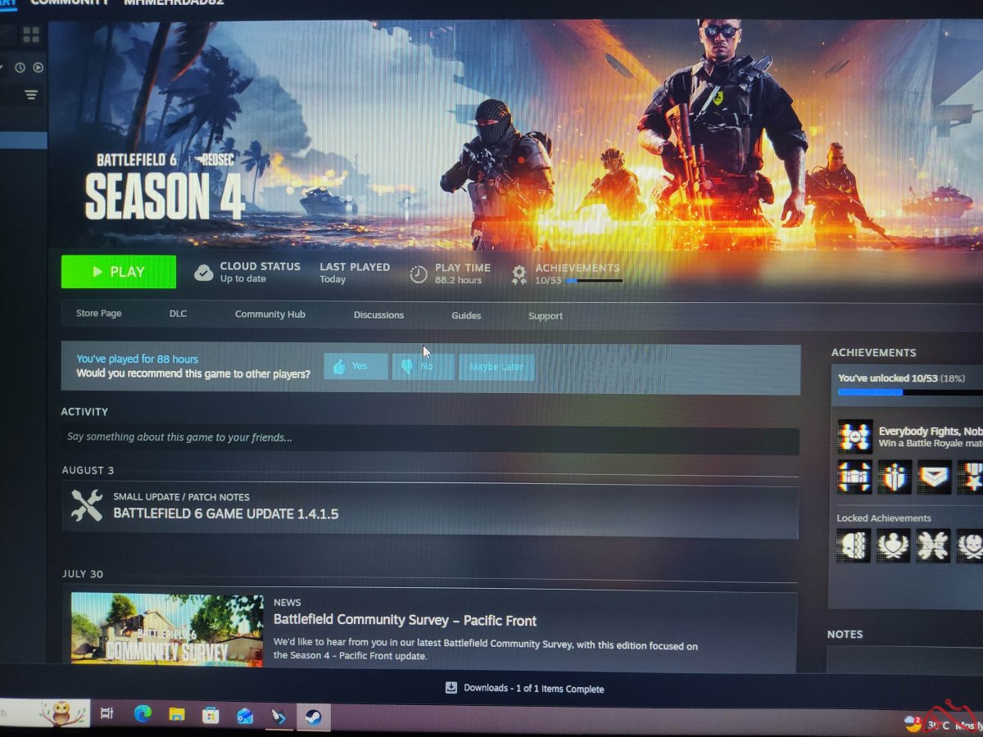
Task: Open Battlefield Community Survey – Pacific Front article
Action: 405,620
